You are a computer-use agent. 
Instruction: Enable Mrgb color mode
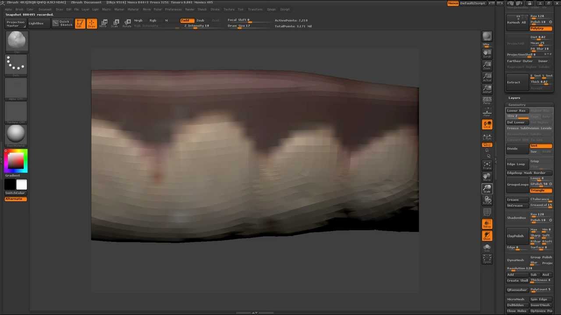[138, 21]
